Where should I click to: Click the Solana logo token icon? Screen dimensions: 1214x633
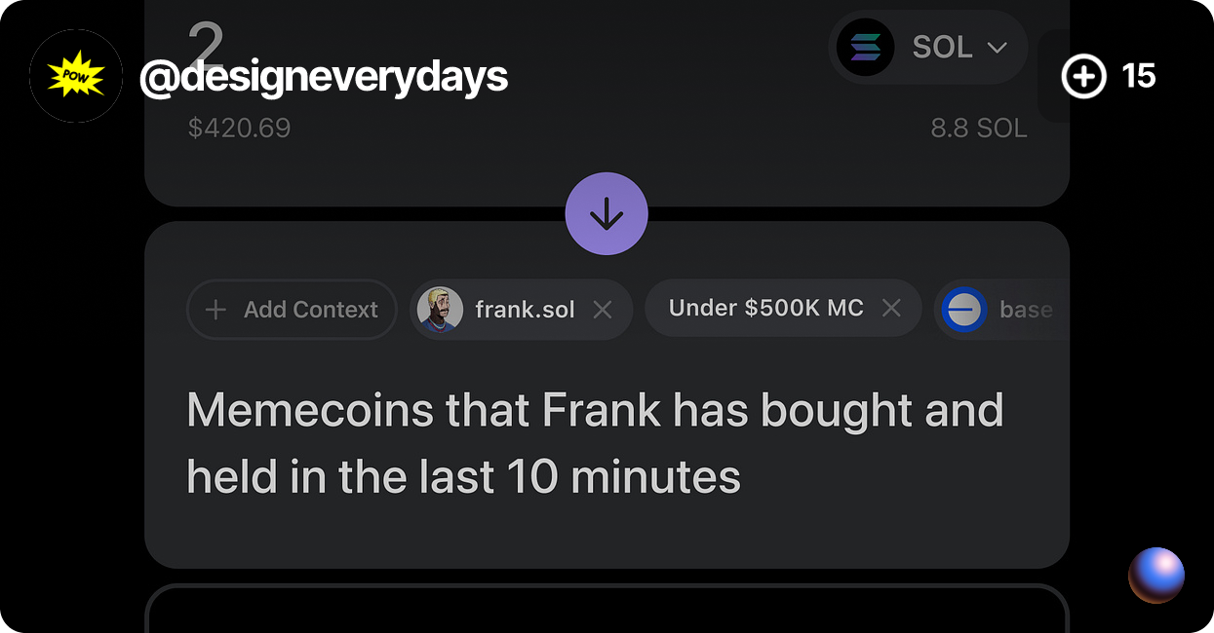click(865, 47)
